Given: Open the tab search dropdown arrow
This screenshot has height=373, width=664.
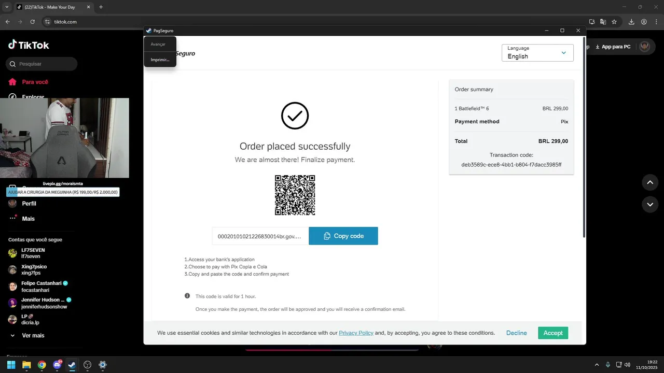Looking at the screenshot, I should tap(7, 7).
